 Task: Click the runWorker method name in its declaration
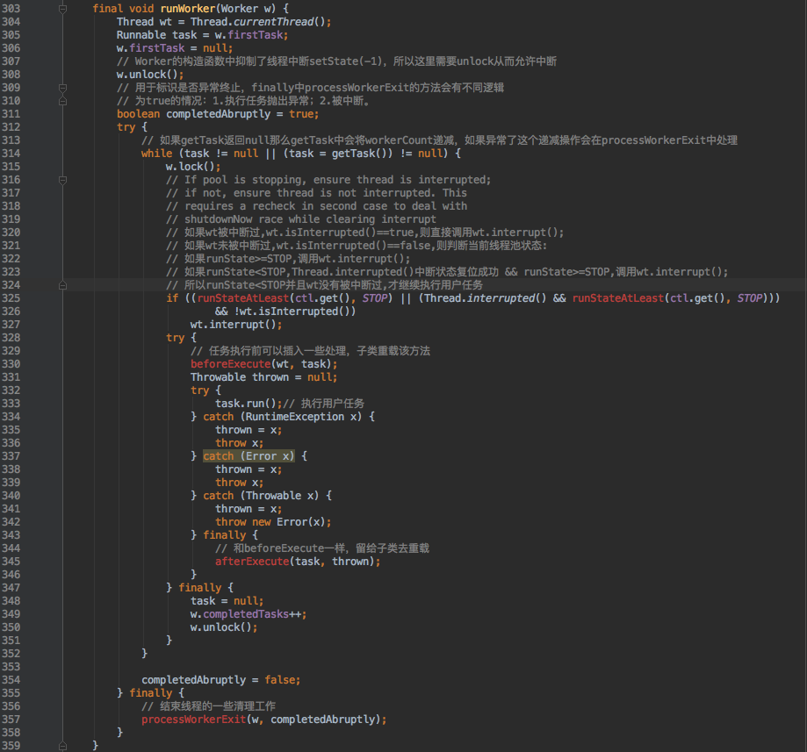point(187,9)
